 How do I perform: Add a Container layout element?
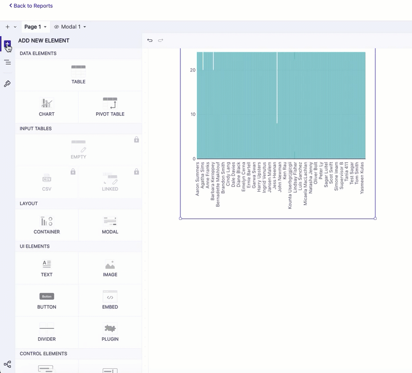coord(47,225)
